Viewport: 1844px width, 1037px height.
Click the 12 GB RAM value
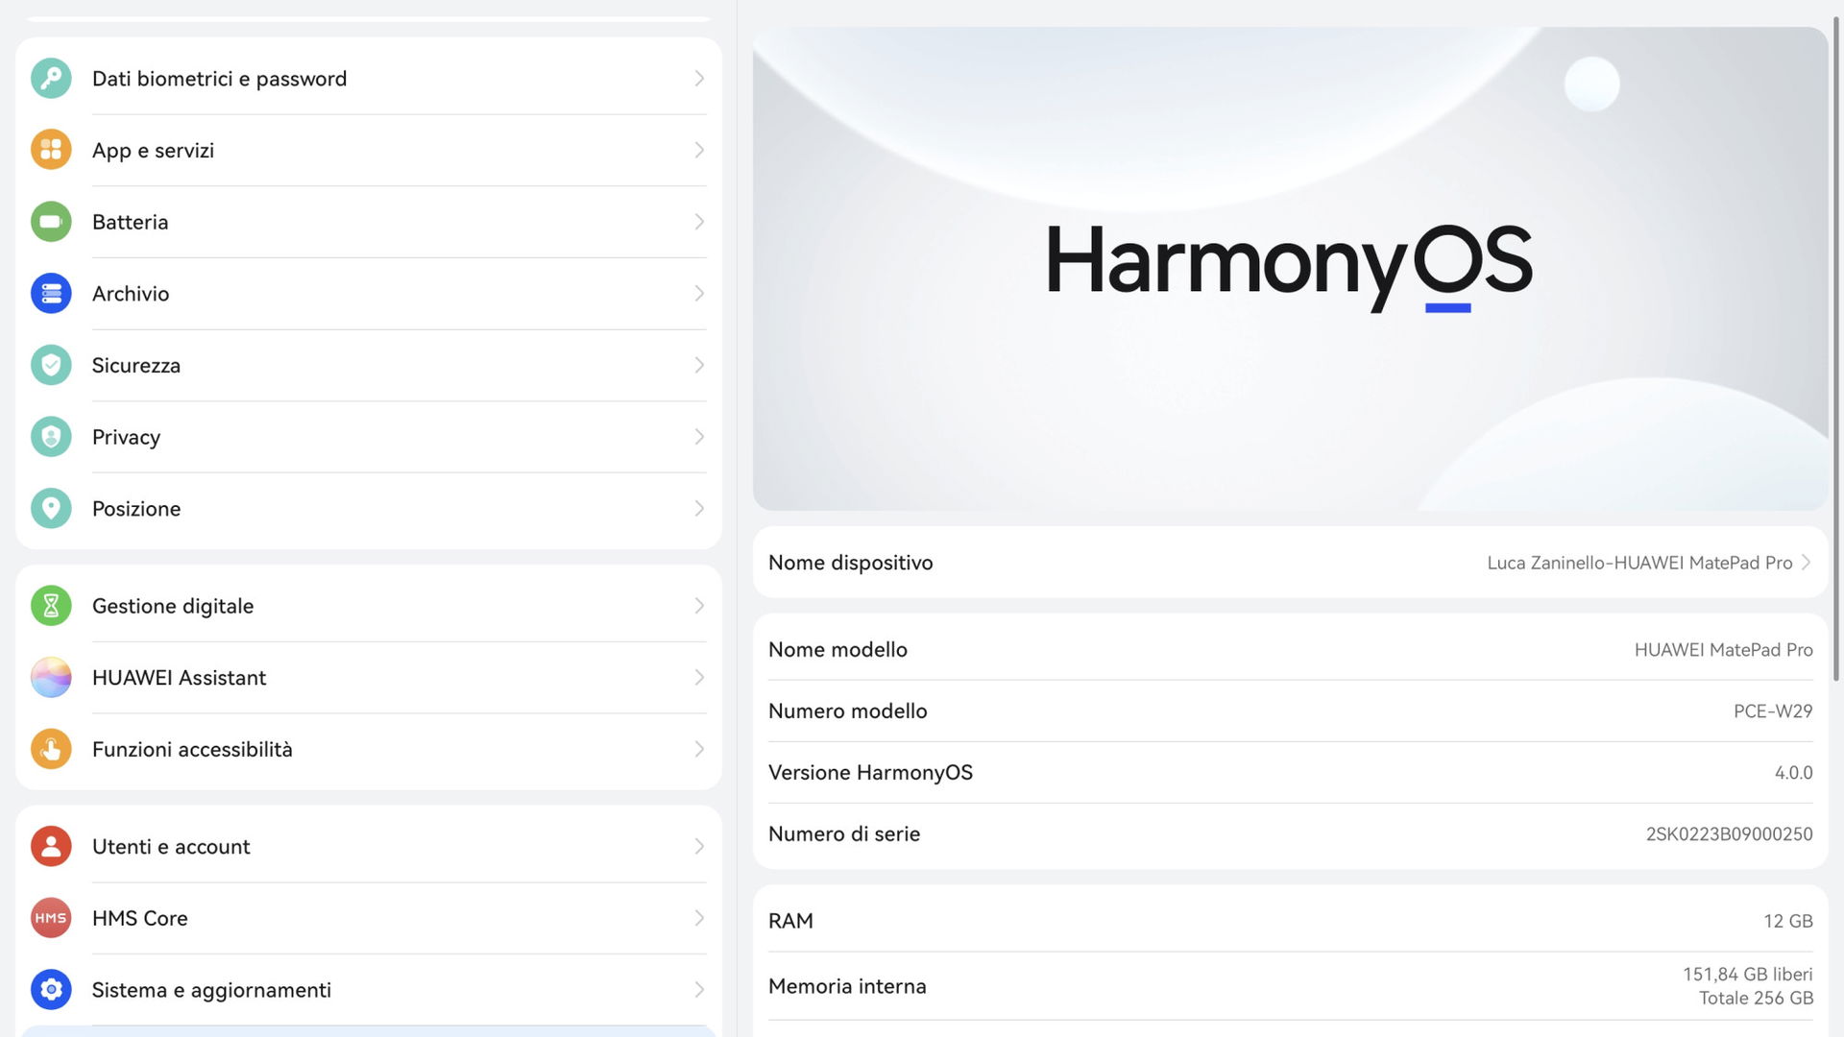pyautogui.click(x=1787, y=921)
